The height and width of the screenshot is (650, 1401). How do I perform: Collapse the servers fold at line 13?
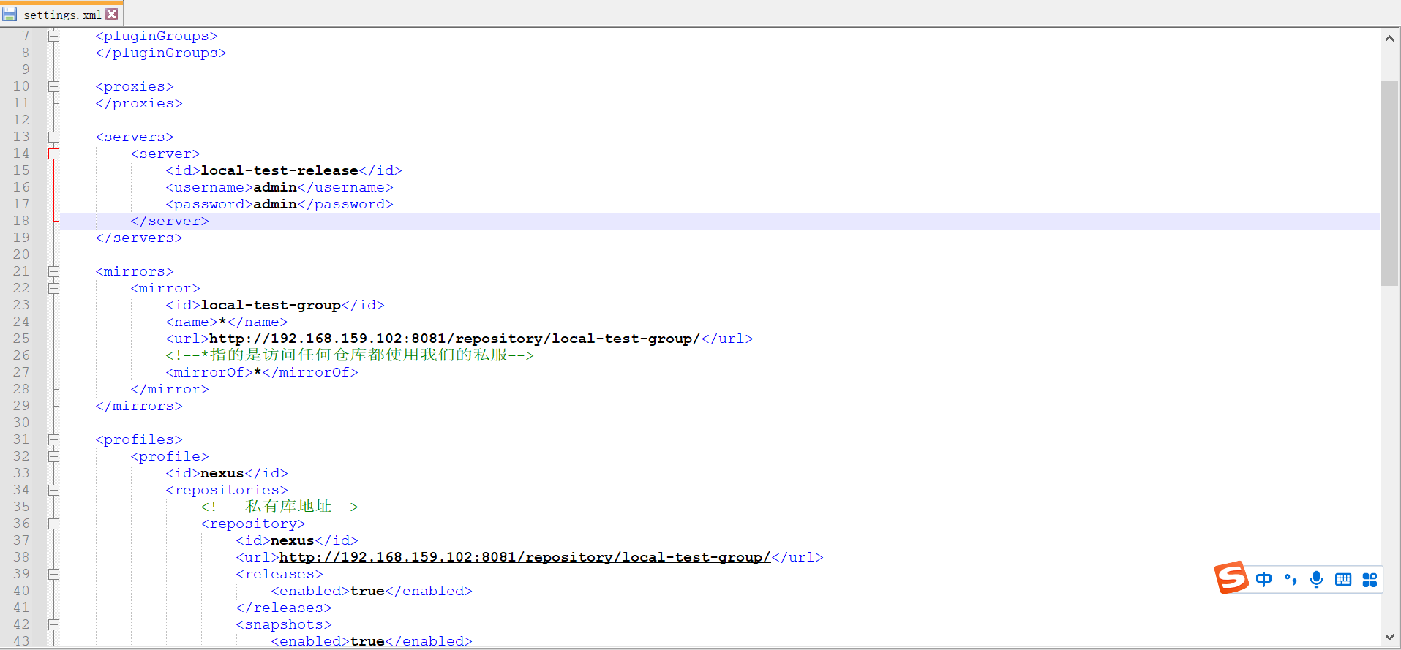coord(53,137)
